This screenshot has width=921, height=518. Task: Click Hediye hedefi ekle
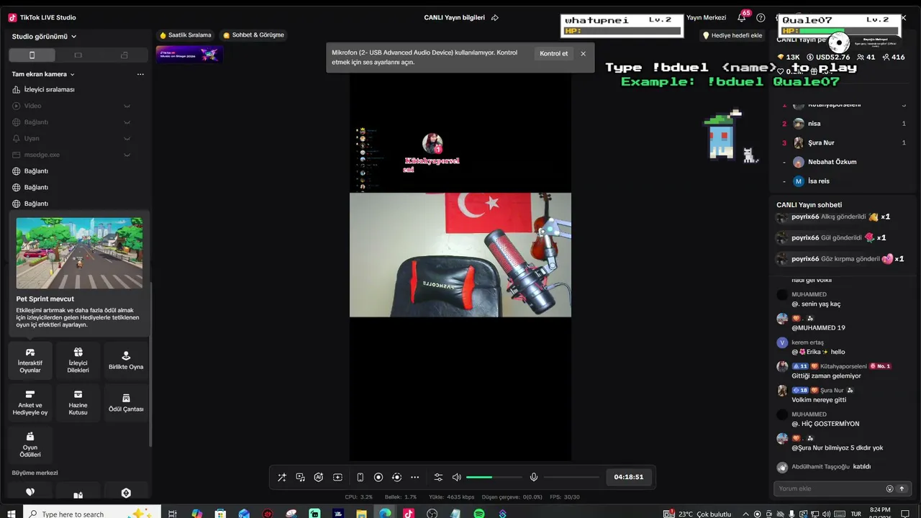[732, 35]
